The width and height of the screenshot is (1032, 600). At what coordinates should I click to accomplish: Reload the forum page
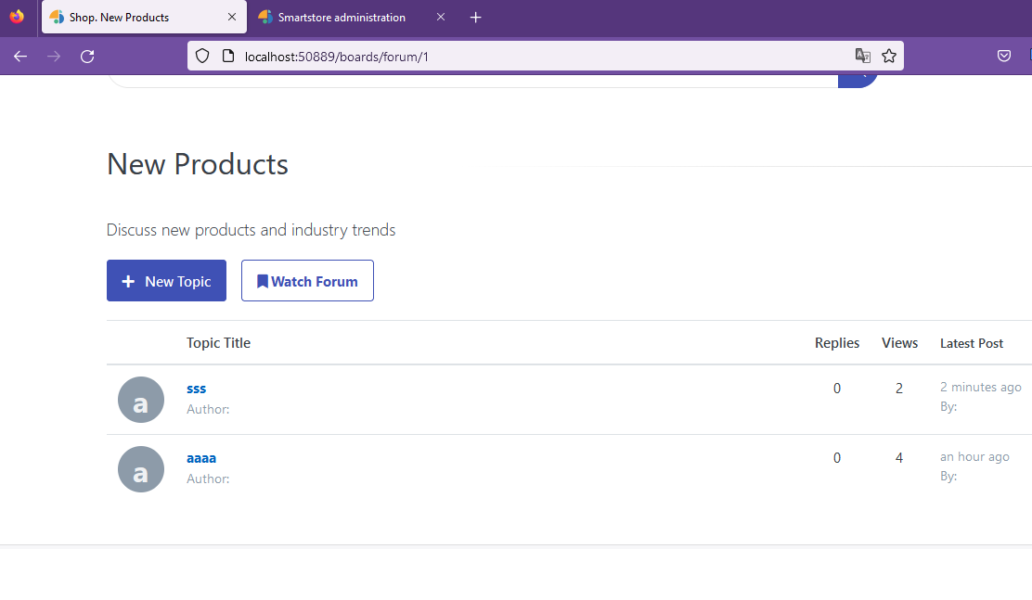(x=86, y=56)
